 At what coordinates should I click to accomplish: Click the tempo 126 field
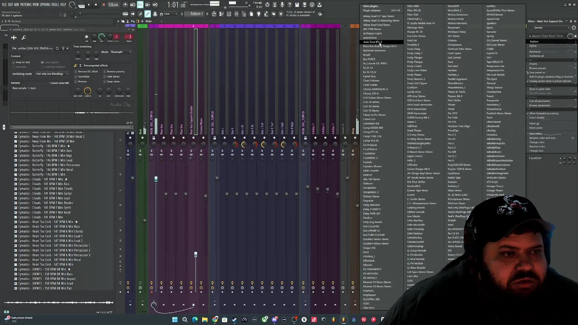point(113,5)
